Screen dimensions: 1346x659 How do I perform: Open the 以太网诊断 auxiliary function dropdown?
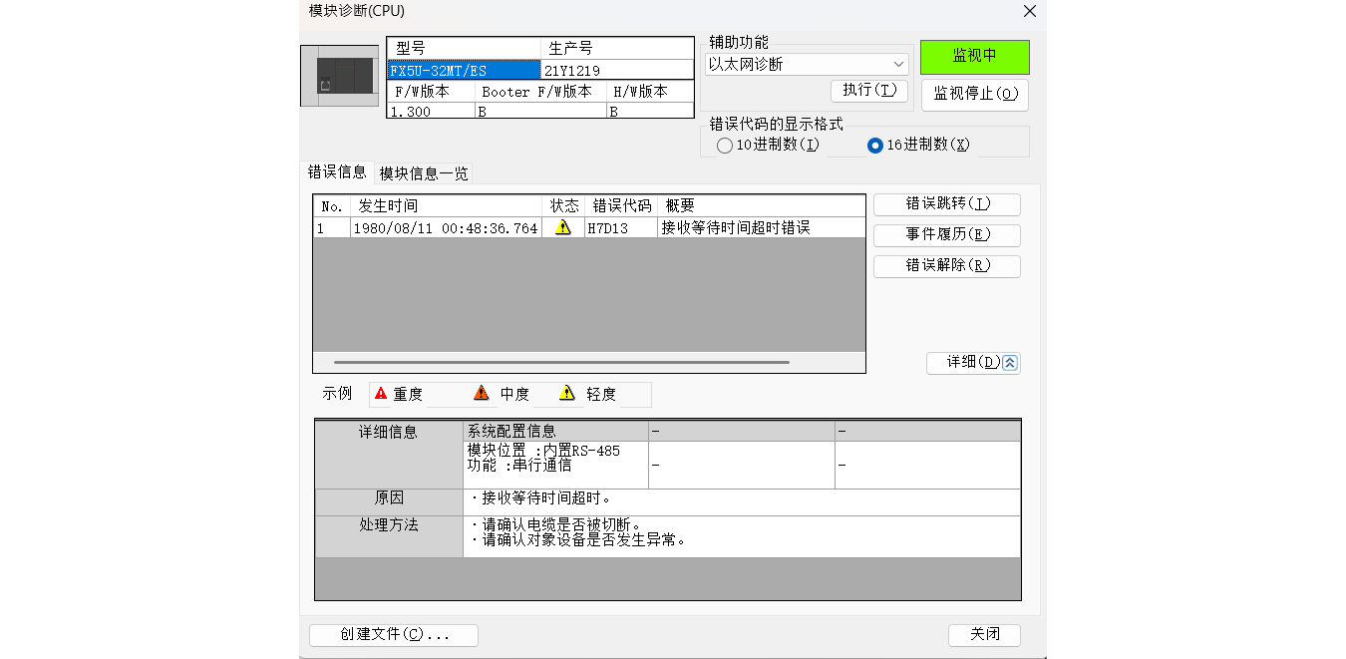point(807,64)
